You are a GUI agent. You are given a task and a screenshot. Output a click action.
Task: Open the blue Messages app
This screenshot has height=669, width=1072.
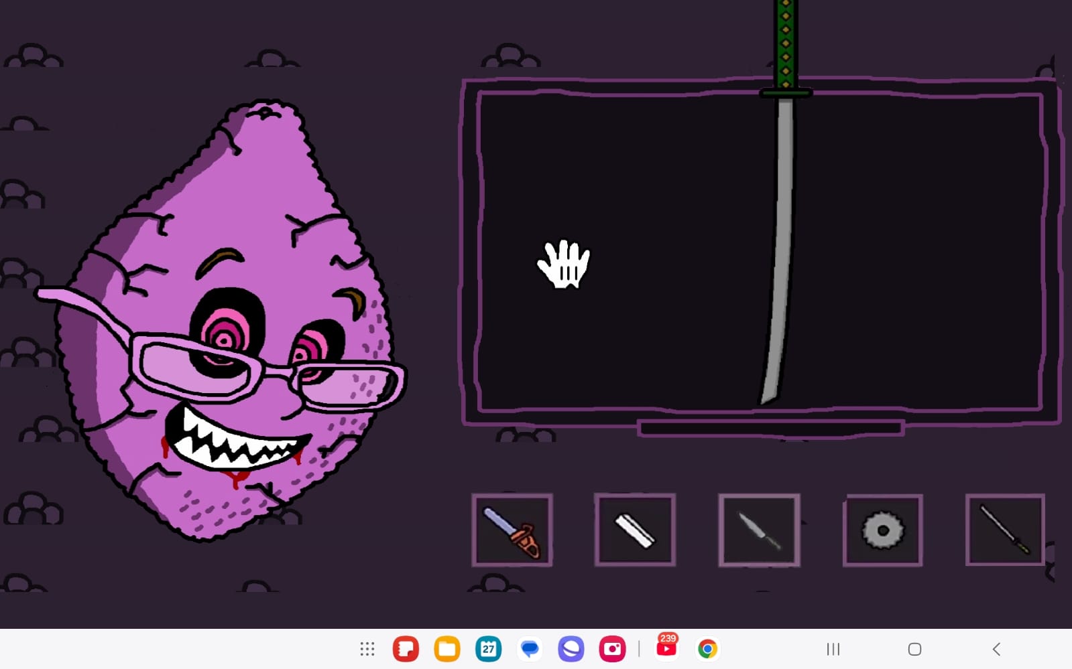(x=530, y=649)
